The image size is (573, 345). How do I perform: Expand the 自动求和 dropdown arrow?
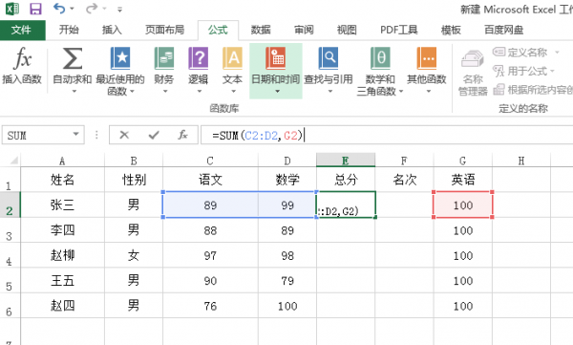(x=74, y=91)
